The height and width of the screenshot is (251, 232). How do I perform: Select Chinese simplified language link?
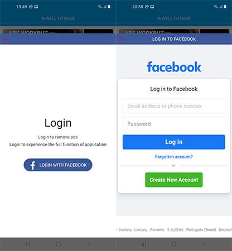(175, 230)
